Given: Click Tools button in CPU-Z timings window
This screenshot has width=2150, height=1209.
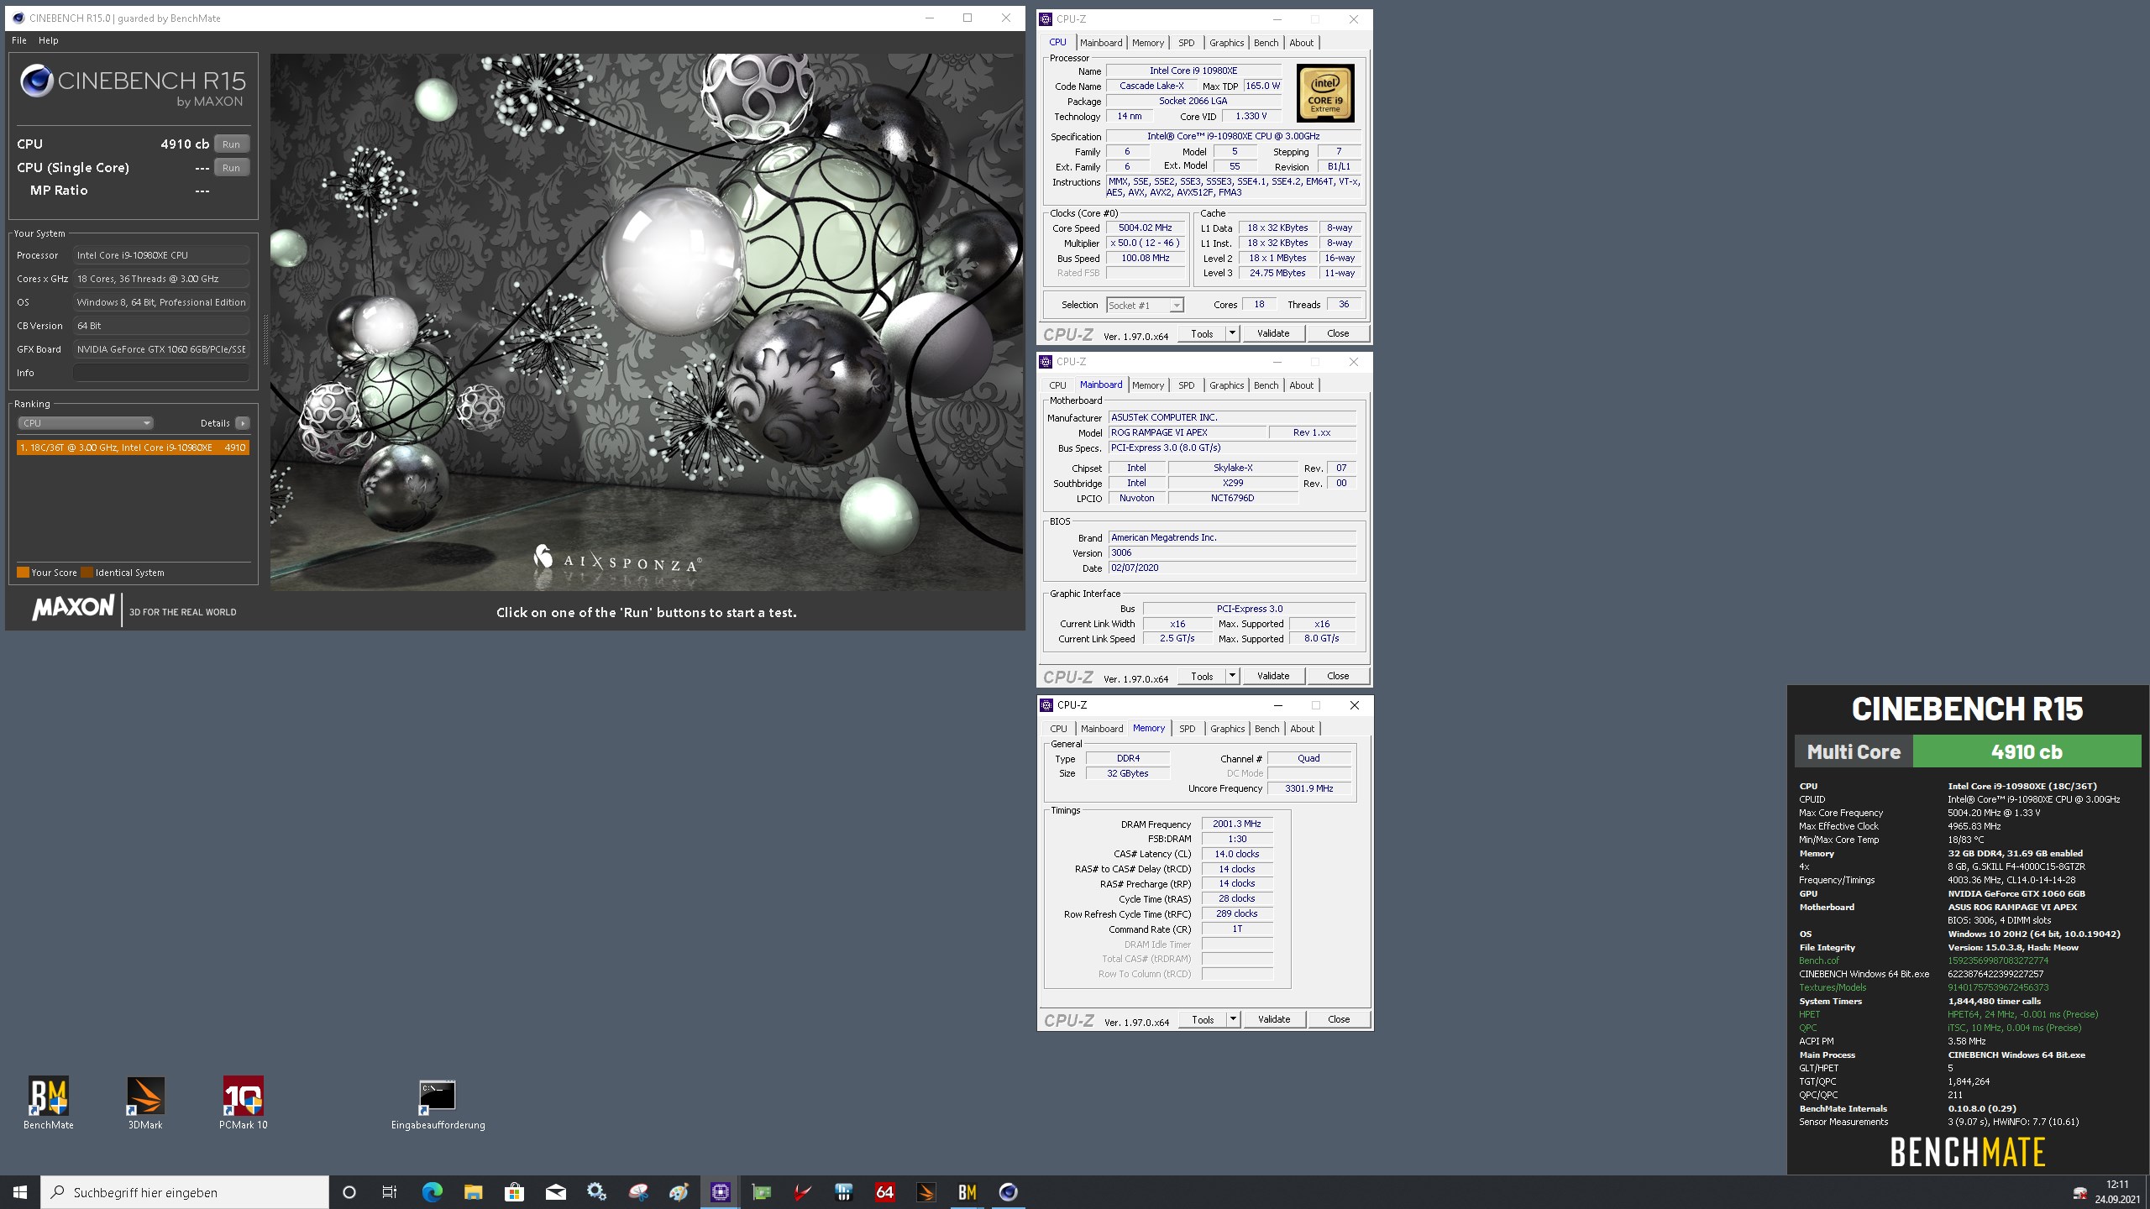Looking at the screenshot, I should pos(1203,1019).
